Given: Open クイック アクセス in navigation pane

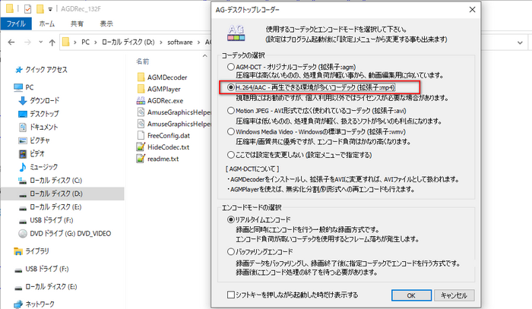Looking at the screenshot, I should [41, 69].
